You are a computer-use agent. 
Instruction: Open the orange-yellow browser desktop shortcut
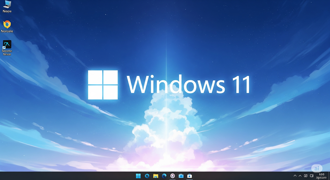(7, 27)
